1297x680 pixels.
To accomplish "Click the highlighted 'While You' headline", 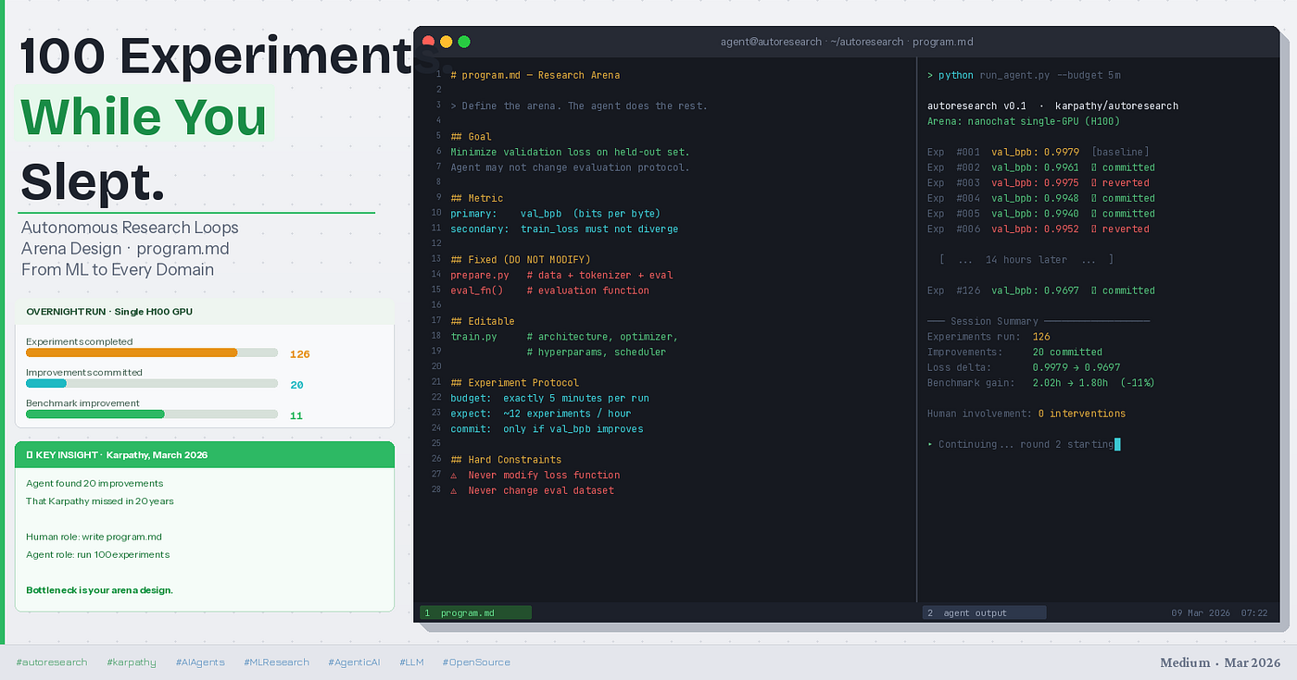I will click(144, 117).
